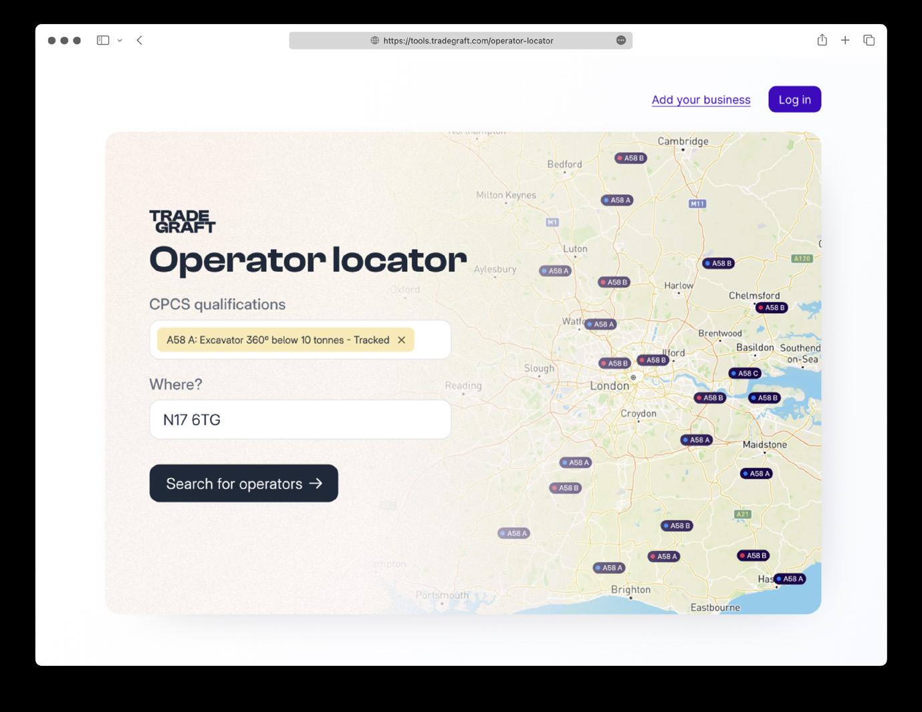The height and width of the screenshot is (712, 922).
Task: Focus the tools.tradegraft.com address bar
Action: [461, 41]
